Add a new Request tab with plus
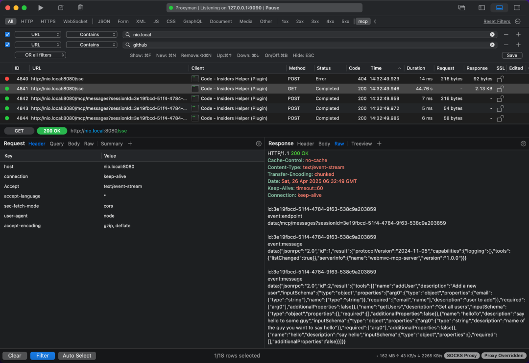 click(130, 144)
